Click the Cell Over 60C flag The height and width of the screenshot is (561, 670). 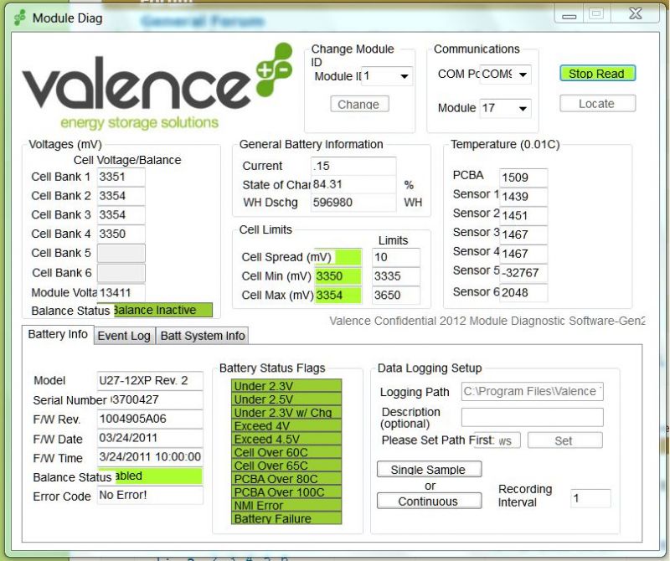[x=286, y=452]
